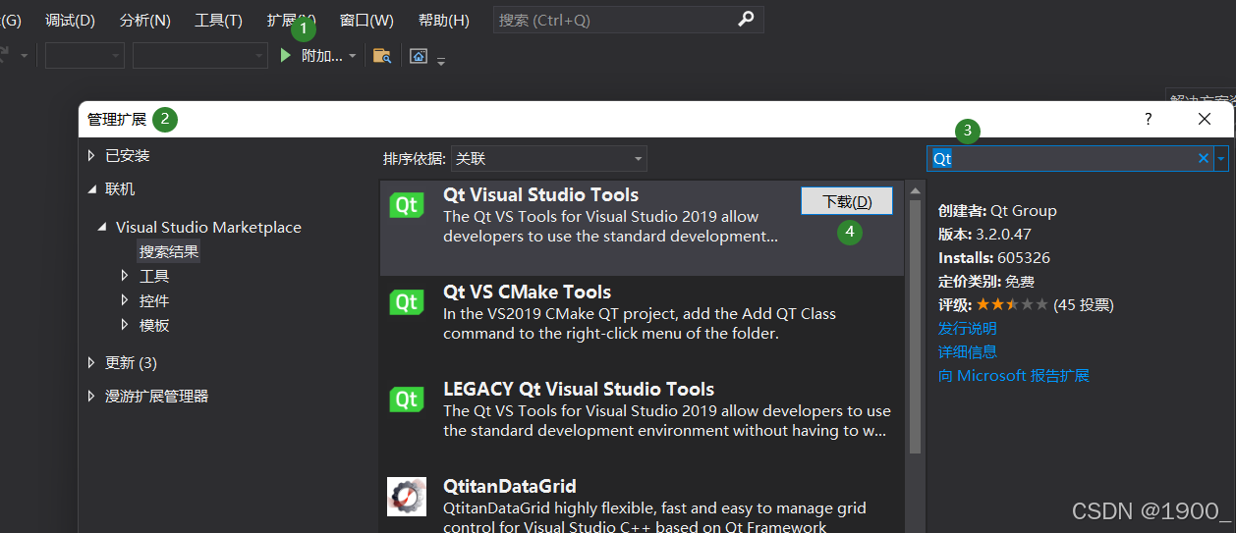Expand the 已安装 tree node
Screen dimensions: 1236x533
[91, 155]
